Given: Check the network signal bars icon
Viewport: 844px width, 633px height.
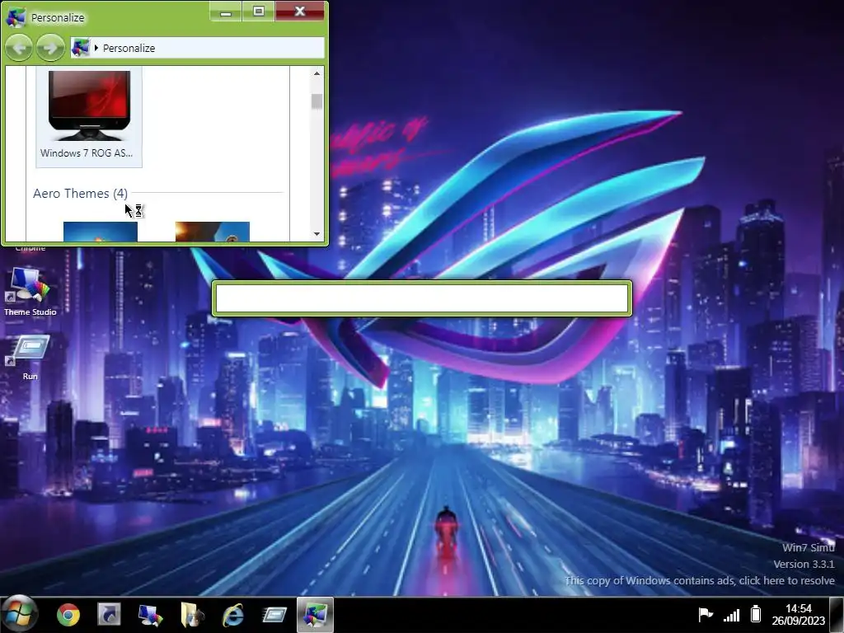Looking at the screenshot, I should pos(732,614).
